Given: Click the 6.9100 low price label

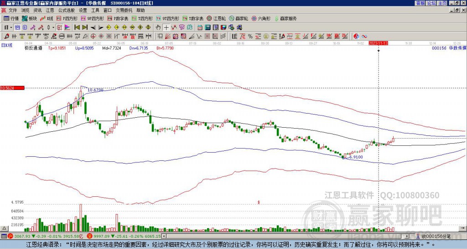Looking at the screenshot, I should [x=356, y=157].
